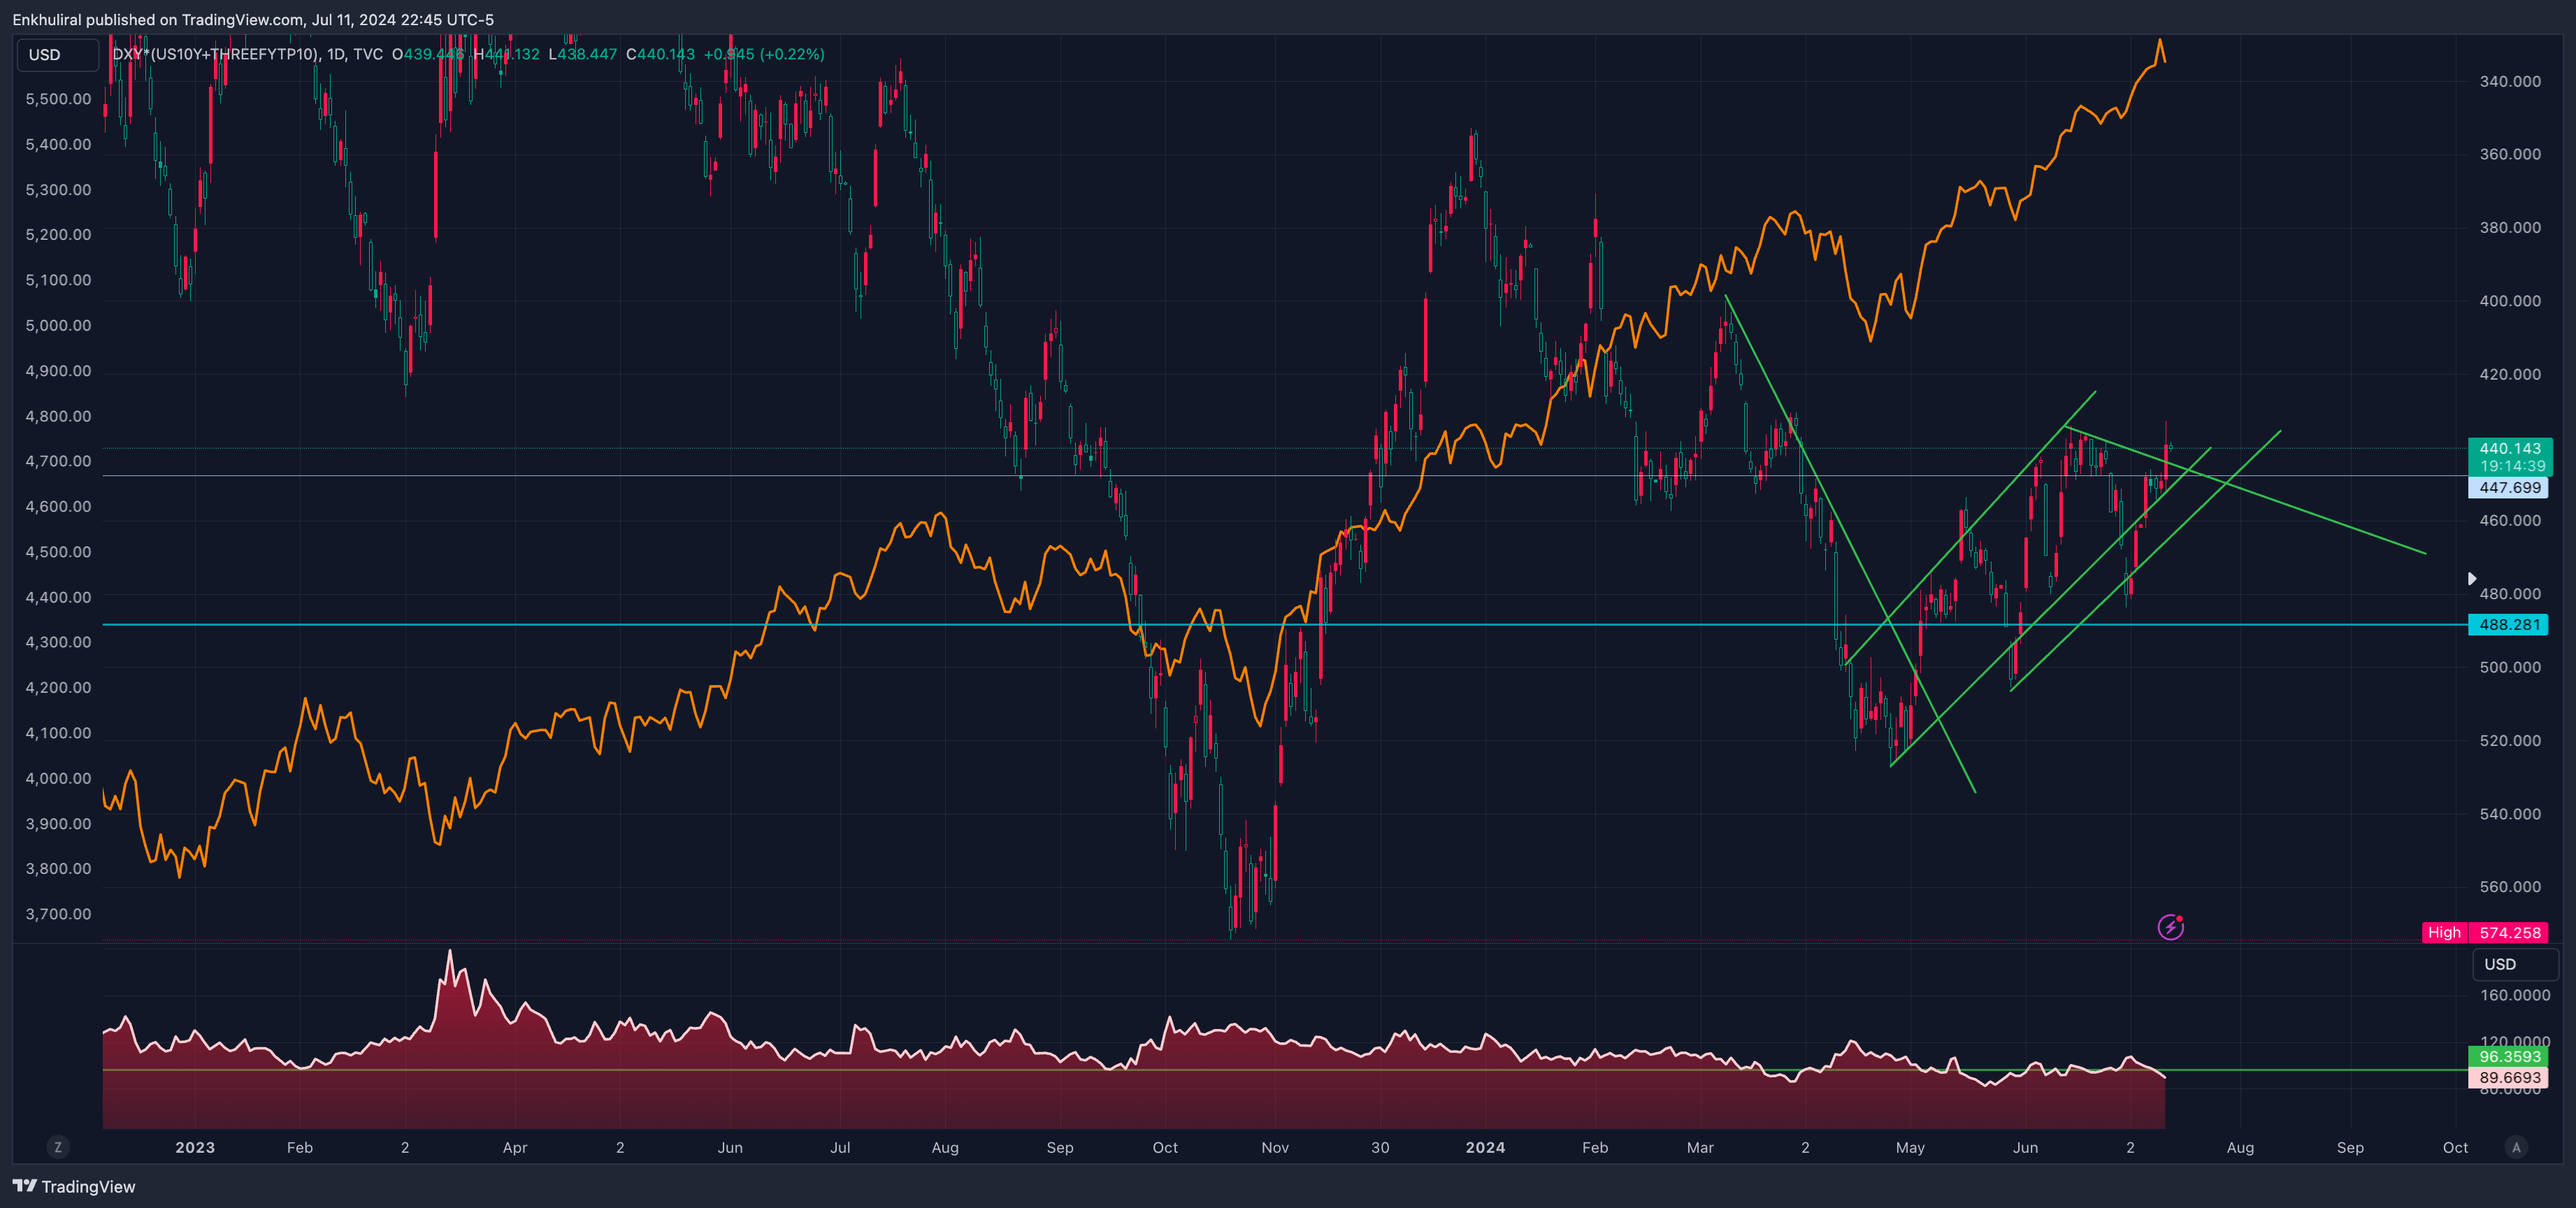This screenshot has width=2576, height=1208.
Task: Click the 5,500.00 value on the left price scale
Action: pyautogui.click(x=58, y=99)
